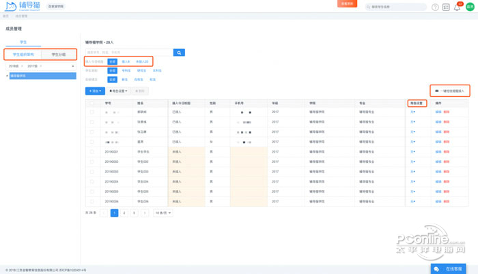Viewport: 478px width, 274px height.
Task: Click the 辅导猫 logo
Action: tap(23, 6)
